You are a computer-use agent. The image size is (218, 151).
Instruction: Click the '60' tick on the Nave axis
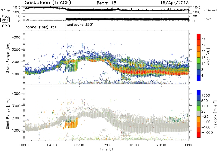coord(195,16)
